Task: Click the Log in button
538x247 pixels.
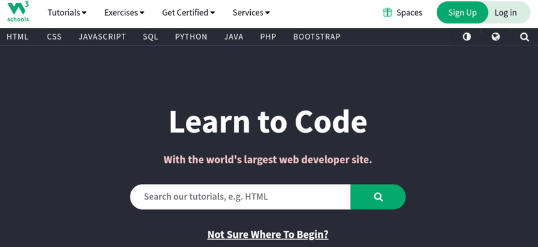Action: [506, 13]
